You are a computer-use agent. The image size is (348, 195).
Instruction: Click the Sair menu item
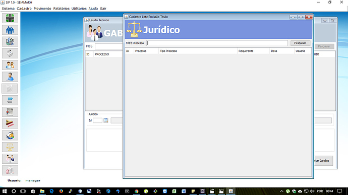pyautogui.click(x=103, y=9)
